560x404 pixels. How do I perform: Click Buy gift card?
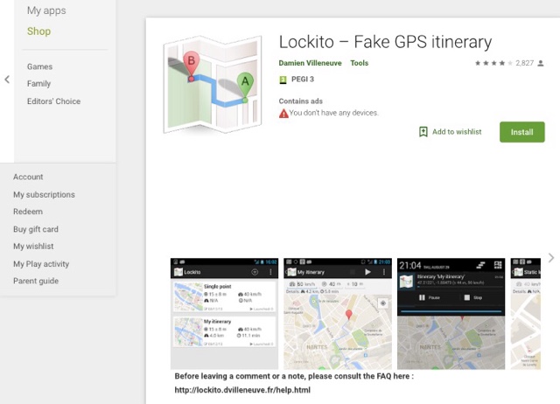tap(36, 229)
